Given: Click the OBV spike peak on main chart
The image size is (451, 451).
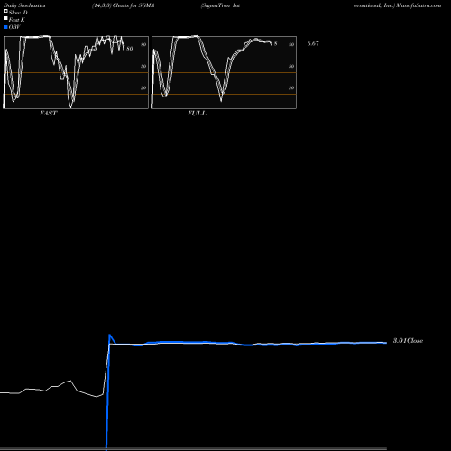Looking at the screenshot, I should pos(110,335).
